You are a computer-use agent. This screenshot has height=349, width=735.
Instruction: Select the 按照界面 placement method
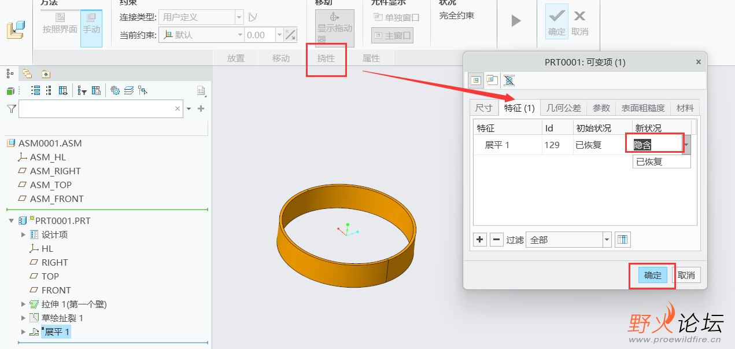pyautogui.click(x=60, y=24)
